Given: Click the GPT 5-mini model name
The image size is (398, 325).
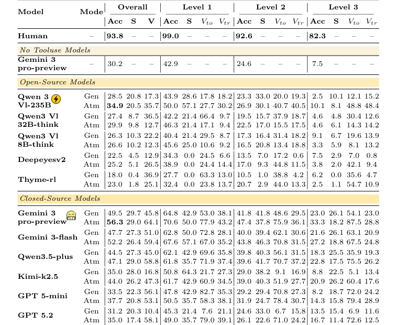Looking at the screenshot, I should (42, 296).
